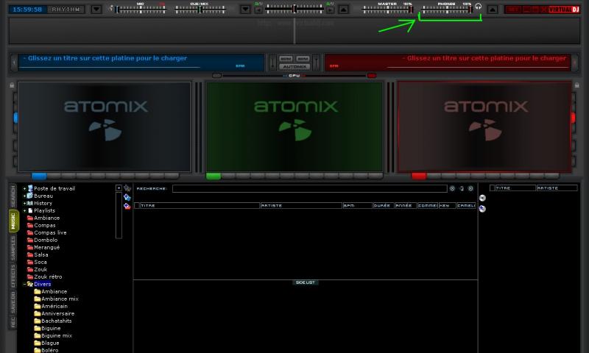Click the last round icon right of search field

pyautogui.click(x=470, y=188)
